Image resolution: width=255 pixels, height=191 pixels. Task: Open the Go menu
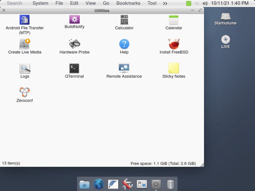[x=106, y=3]
